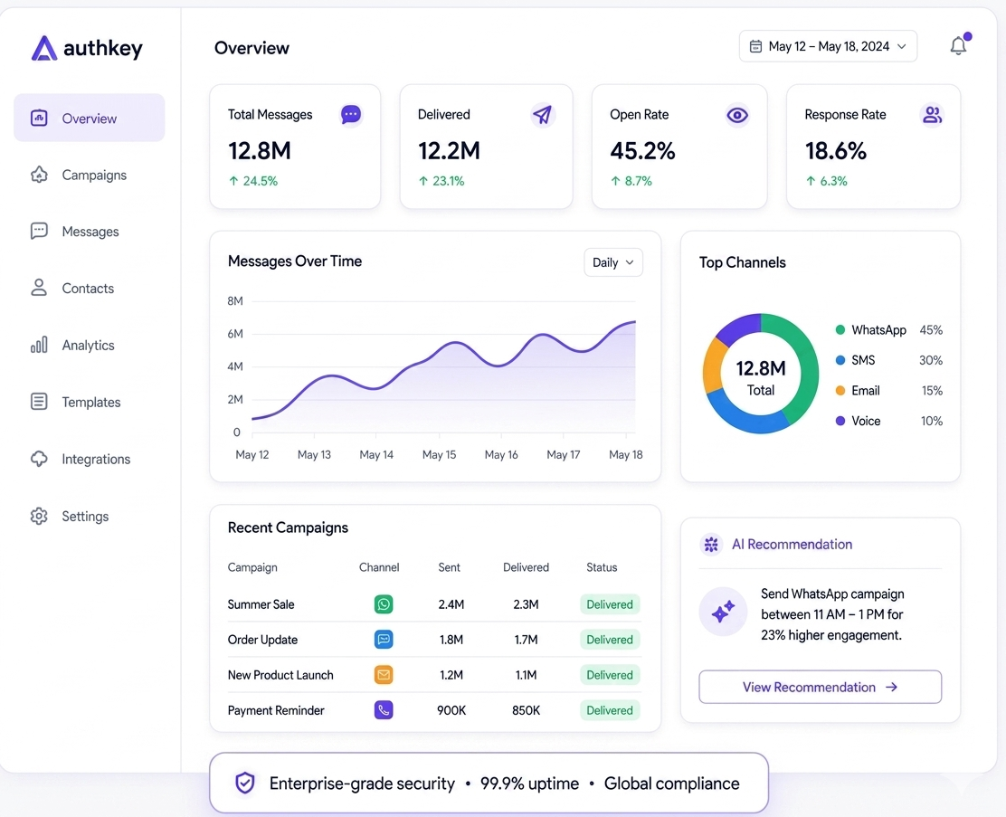This screenshot has height=817, width=1006.
Task: Click the Channel column header
Action: pyautogui.click(x=378, y=567)
